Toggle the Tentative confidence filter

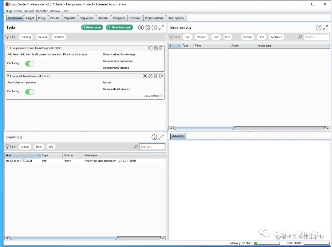276,37
